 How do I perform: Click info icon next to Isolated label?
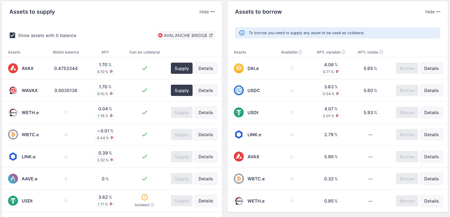[152, 205]
